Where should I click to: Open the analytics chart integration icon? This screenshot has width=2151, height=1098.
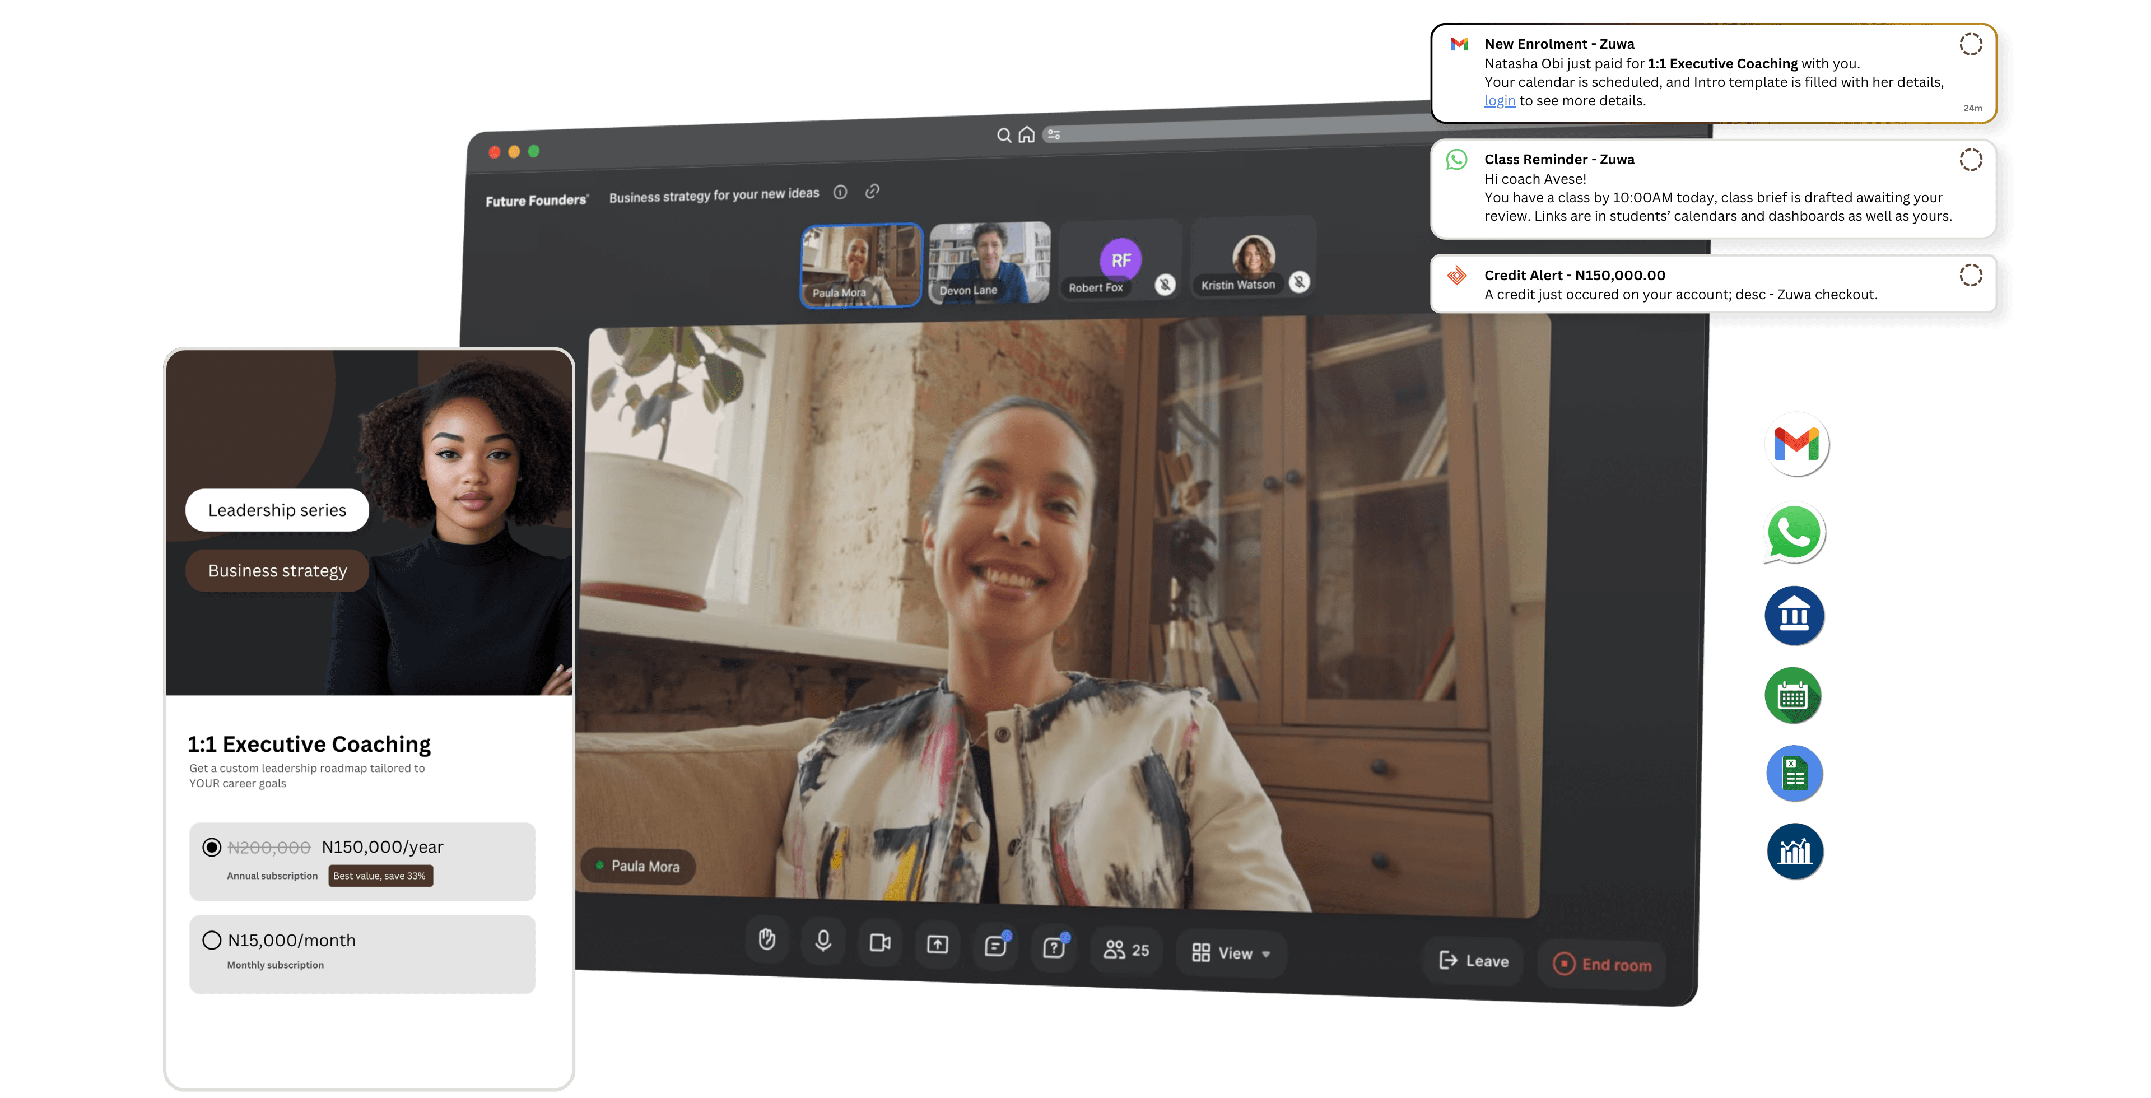(1794, 852)
